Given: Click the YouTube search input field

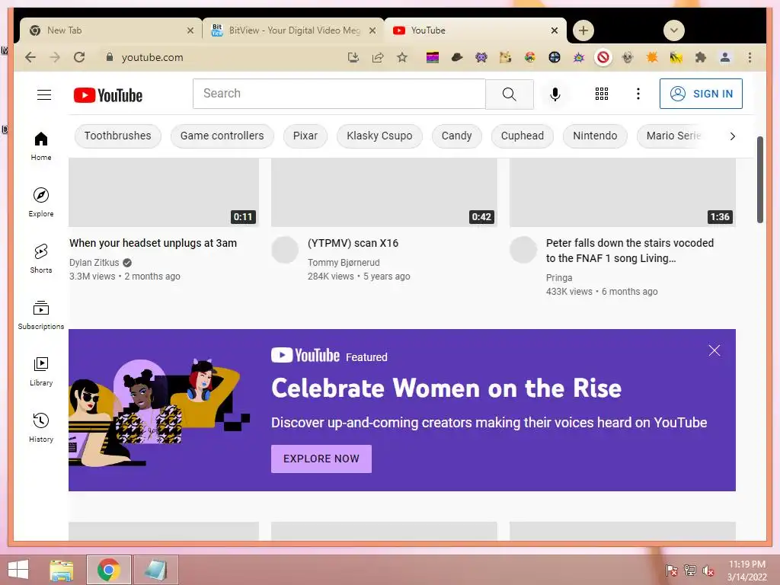Looking at the screenshot, I should point(339,94).
